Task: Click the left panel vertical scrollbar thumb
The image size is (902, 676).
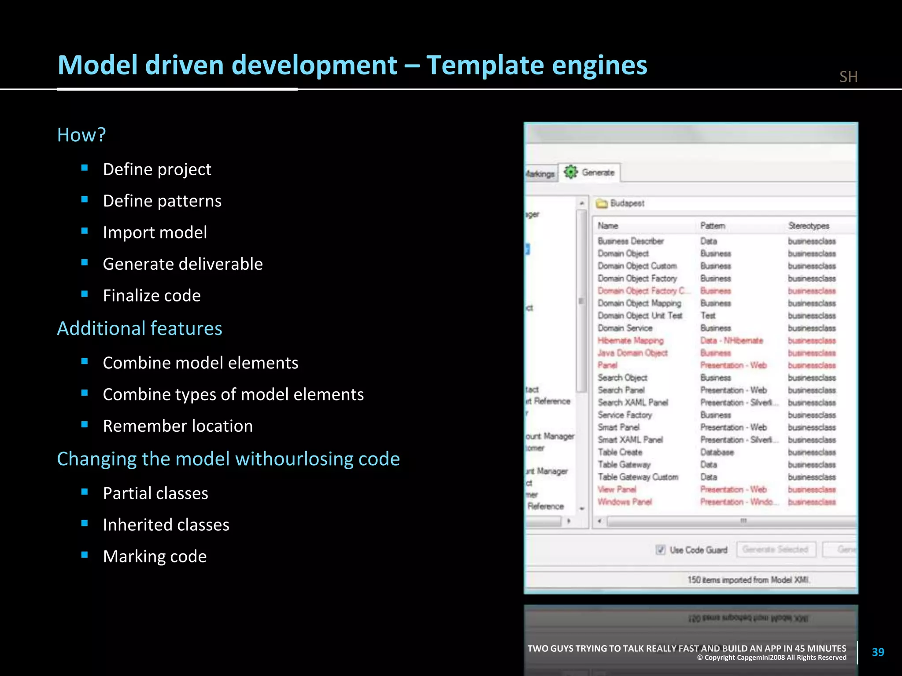Action: (x=582, y=301)
